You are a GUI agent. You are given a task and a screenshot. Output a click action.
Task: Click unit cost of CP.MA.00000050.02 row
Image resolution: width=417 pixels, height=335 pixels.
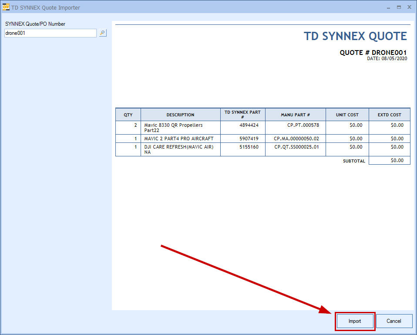click(x=356, y=139)
